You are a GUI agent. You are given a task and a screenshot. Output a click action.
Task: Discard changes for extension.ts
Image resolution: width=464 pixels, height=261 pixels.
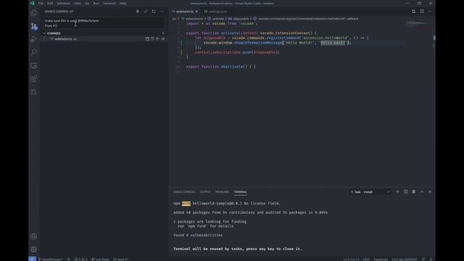(x=152, y=38)
